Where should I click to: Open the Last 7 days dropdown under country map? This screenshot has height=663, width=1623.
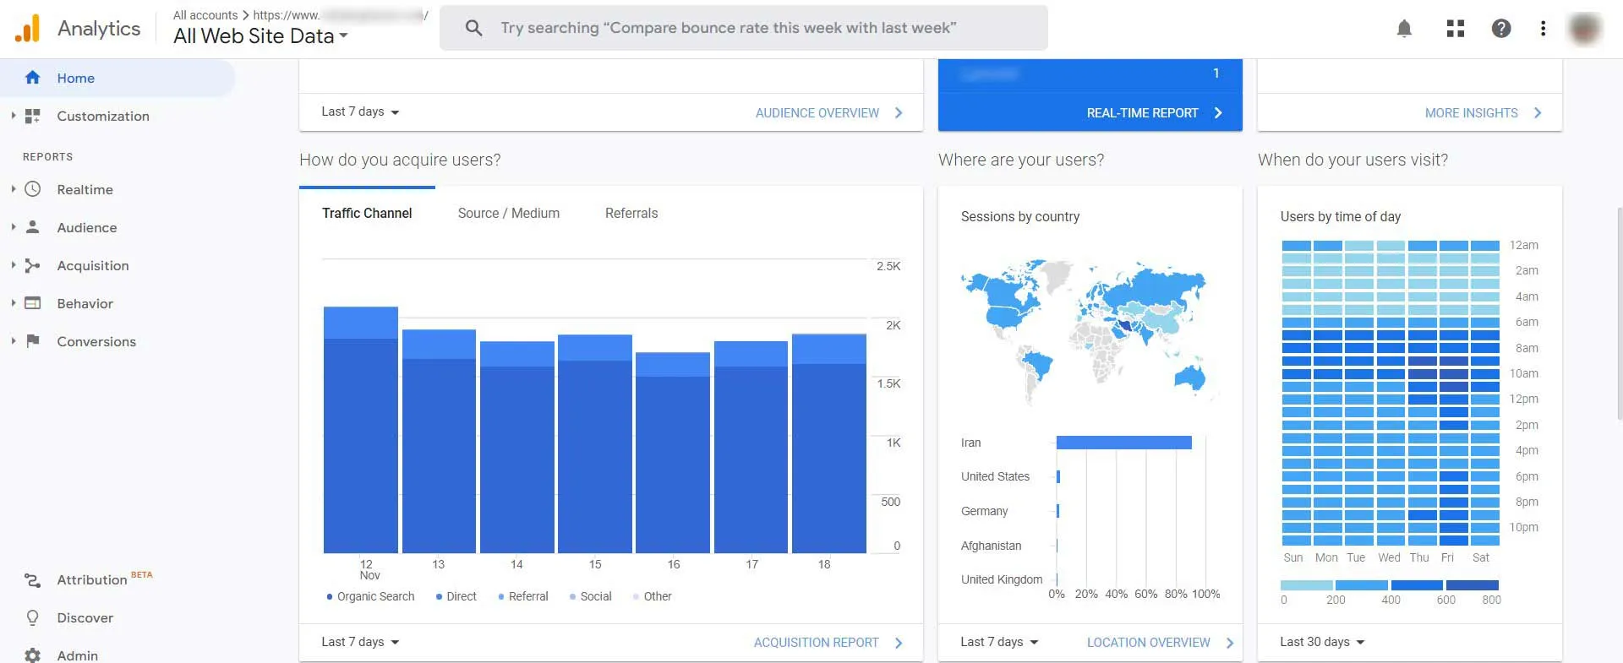tap(999, 642)
